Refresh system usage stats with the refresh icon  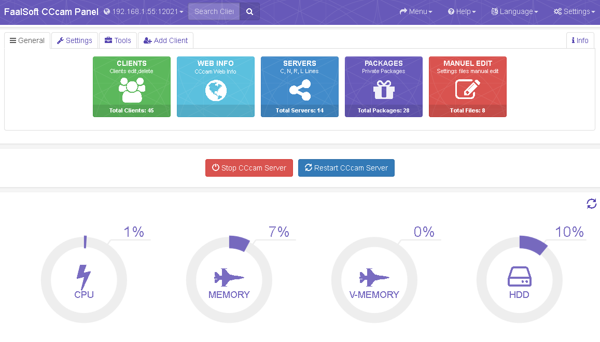592,204
